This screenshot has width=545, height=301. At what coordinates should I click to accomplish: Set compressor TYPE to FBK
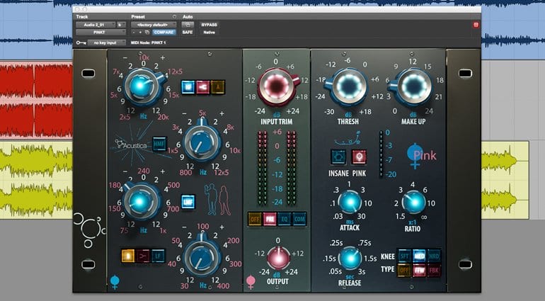point(434,270)
